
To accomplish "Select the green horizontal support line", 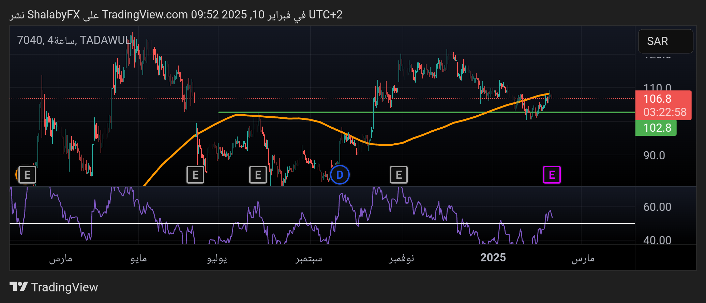I will point(426,112).
